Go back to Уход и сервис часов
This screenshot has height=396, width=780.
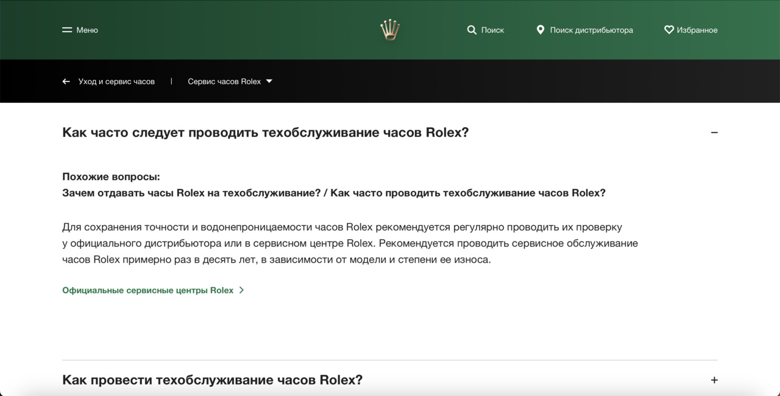[x=116, y=82]
